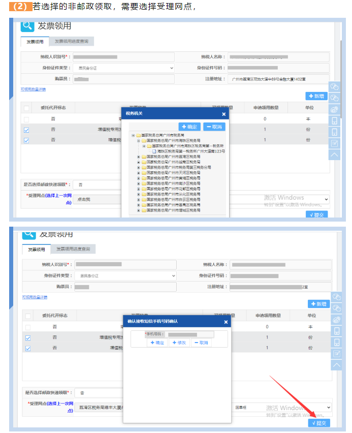The image size is (352, 433).
Task: Click the scroll-to-top arrow in the lower sidebar
Action: click(x=336, y=364)
